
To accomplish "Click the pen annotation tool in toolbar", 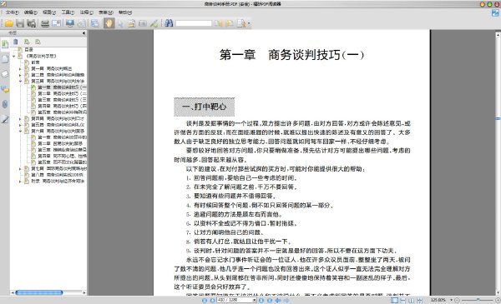I will [154, 23].
